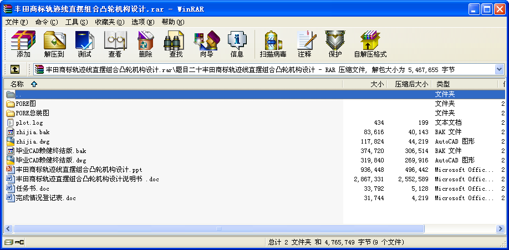The image size is (509, 250).
Task: Open the 查找 (Find) binoculars tool
Action: (176, 44)
